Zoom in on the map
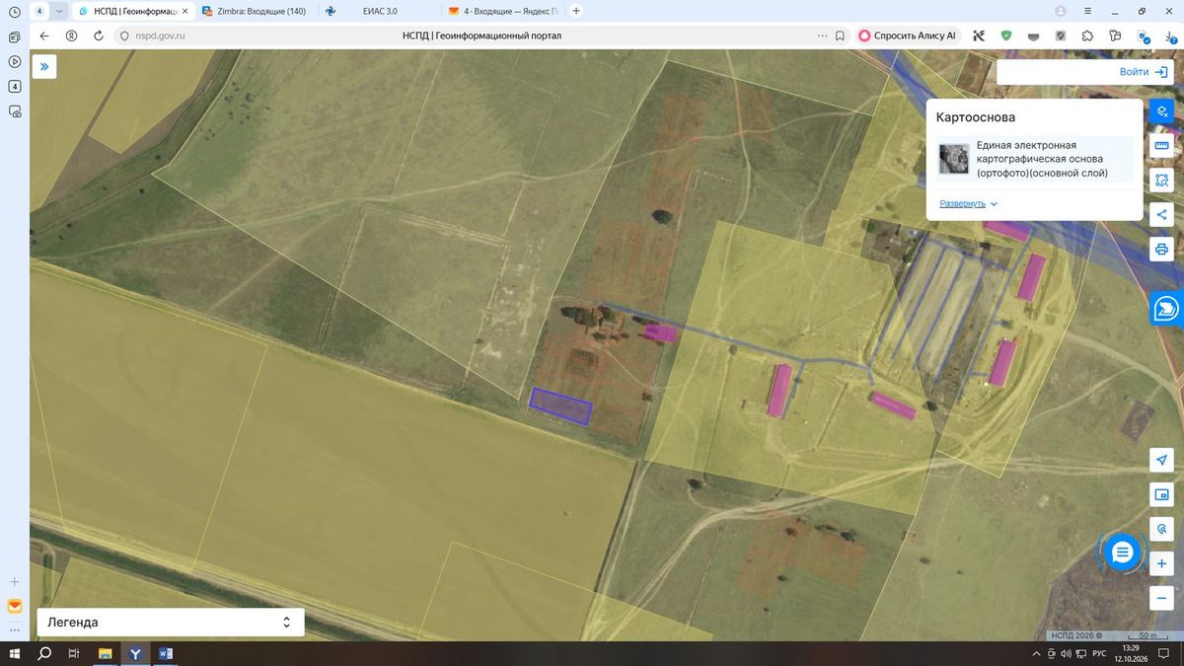The image size is (1184, 666). (x=1162, y=563)
